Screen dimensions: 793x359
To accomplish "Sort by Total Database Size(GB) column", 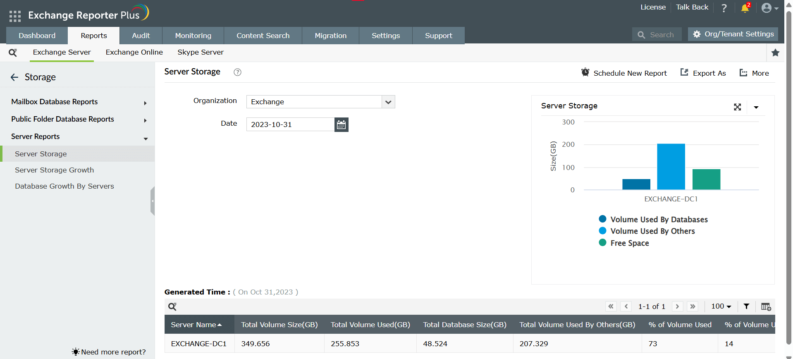I will click(465, 325).
